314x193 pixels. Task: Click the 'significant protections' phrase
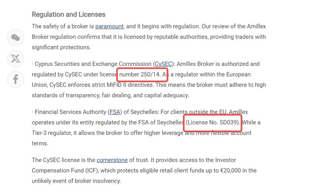coord(61,47)
